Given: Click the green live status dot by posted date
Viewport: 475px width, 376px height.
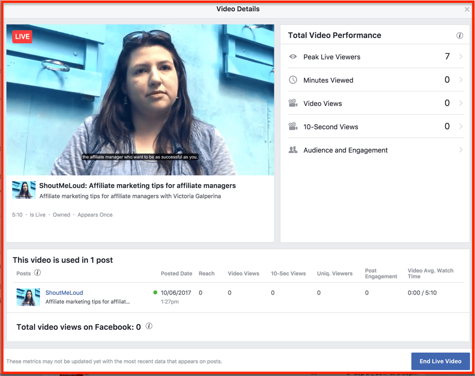Looking at the screenshot, I should point(156,292).
